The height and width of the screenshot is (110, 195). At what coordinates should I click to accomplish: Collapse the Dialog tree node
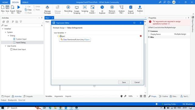8,36
